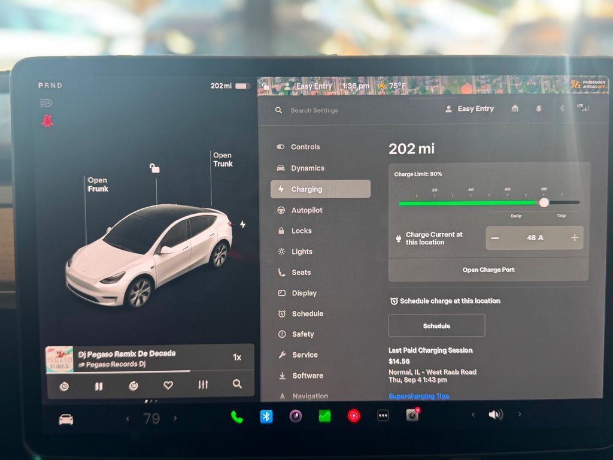Open the green energy chart app
This screenshot has width=613, height=460.
(324, 416)
